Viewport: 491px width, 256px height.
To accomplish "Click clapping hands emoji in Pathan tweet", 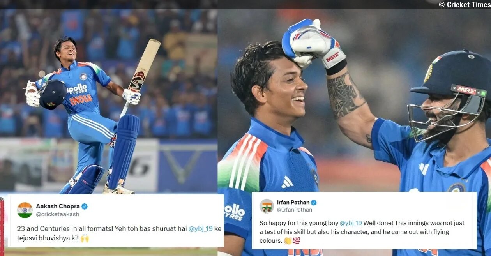I will [x=288, y=240].
